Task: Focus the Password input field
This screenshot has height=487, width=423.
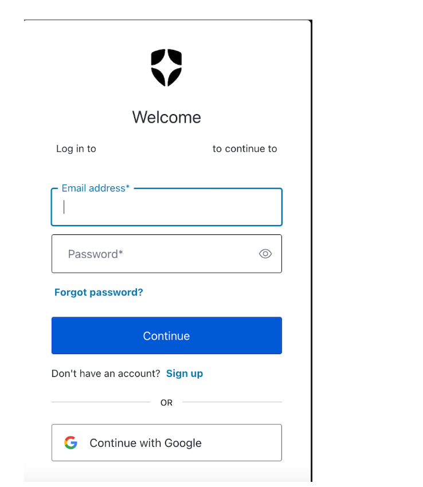Action: pyautogui.click(x=167, y=254)
